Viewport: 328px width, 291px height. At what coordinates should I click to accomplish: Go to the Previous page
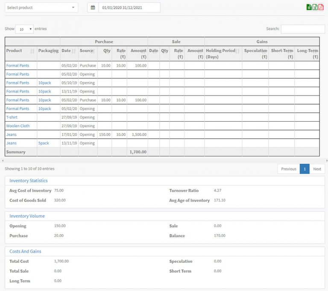click(288, 169)
